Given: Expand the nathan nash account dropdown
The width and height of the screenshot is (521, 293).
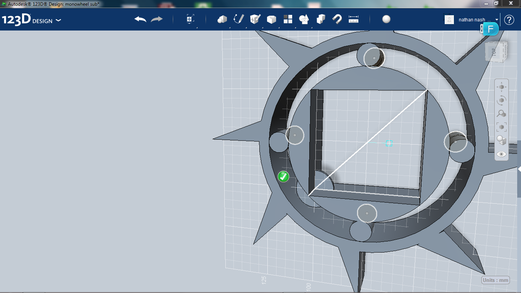Looking at the screenshot, I should 497,20.
